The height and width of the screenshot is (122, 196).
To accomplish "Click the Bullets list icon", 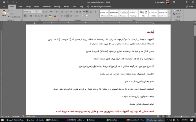I will tap(62, 12).
